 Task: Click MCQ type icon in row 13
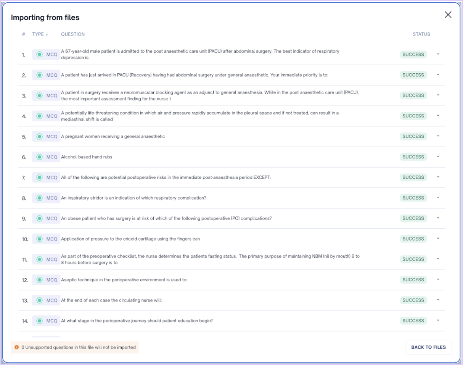39,300
